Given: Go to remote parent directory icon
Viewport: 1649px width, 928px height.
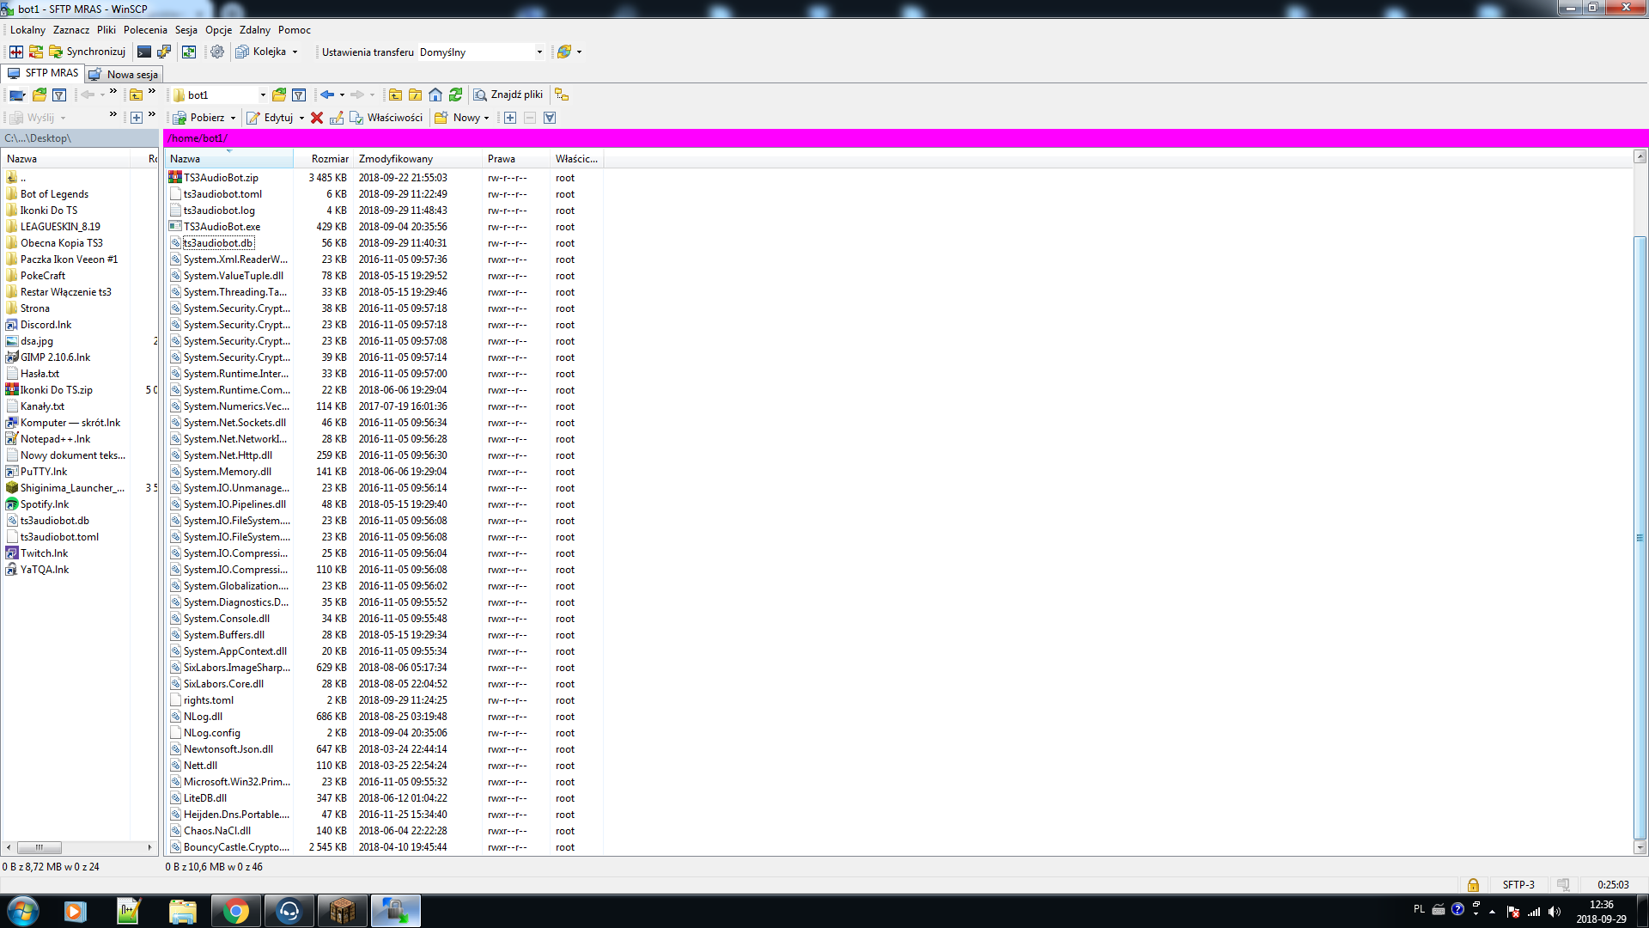Looking at the screenshot, I should 395,95.
